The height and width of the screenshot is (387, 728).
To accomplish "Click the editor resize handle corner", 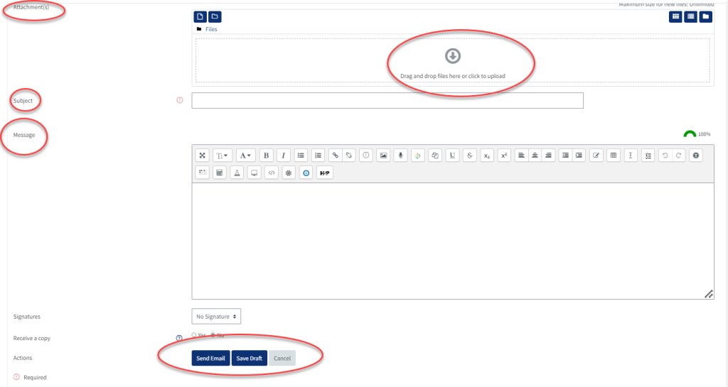I will [709, 294].
